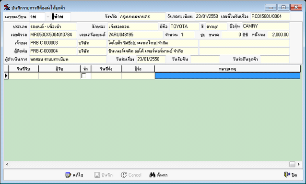306x184 pixels.
Task: Click the application logo in title bar
Action: pos(7,7)
